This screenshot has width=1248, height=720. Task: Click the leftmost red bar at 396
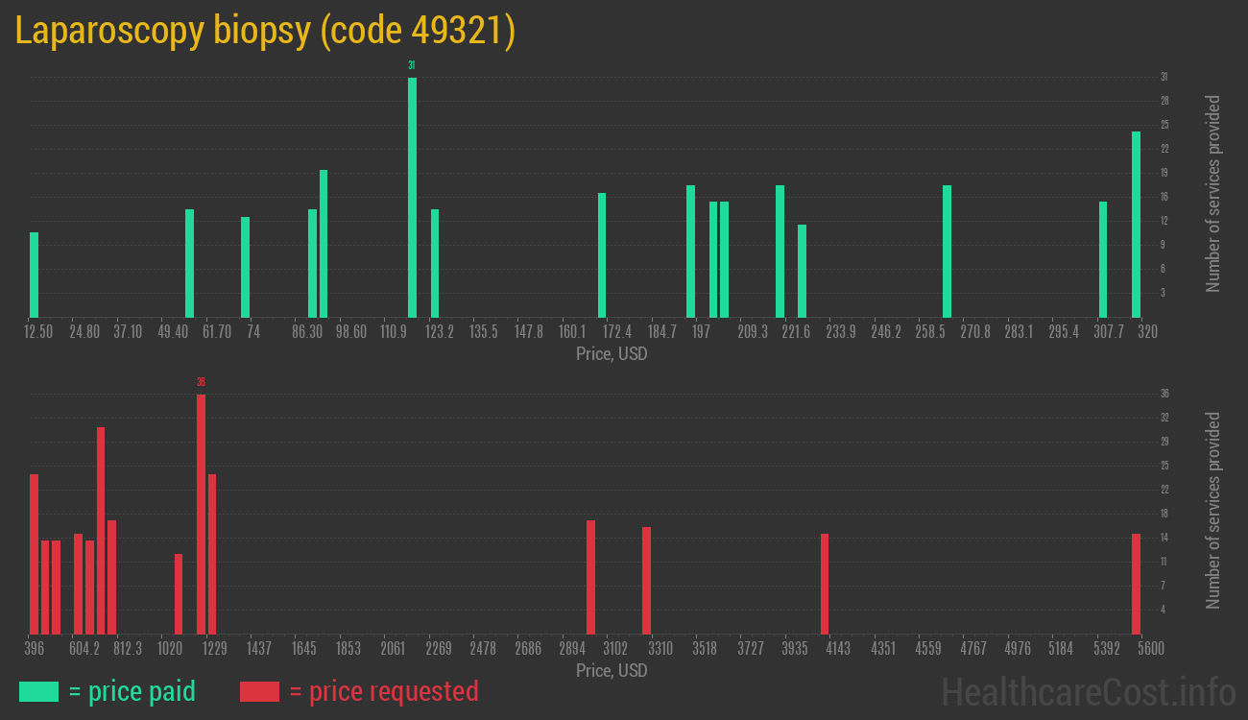tap(34, 553)
